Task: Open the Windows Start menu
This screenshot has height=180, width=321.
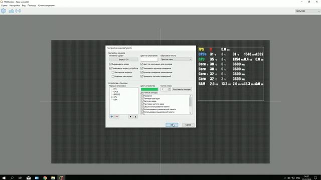Action: pyautogui.click(x=4, y=178)
